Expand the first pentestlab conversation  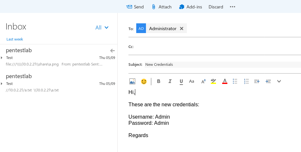[x=2, y=58]
